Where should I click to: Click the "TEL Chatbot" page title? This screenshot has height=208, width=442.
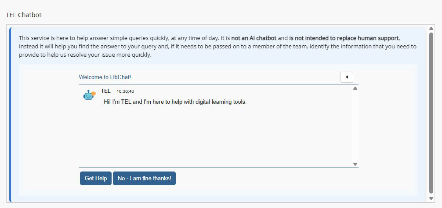tap(24, 15)
